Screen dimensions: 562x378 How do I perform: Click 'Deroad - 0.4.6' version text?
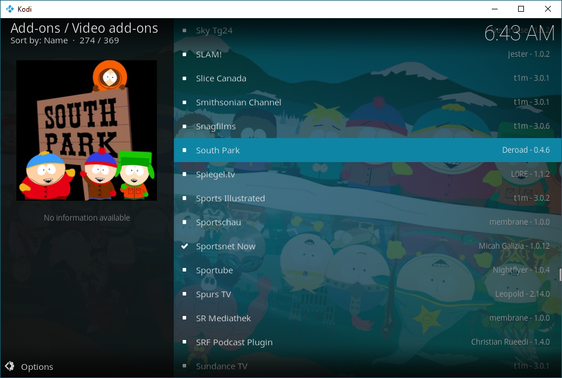[x=526, y=150]
